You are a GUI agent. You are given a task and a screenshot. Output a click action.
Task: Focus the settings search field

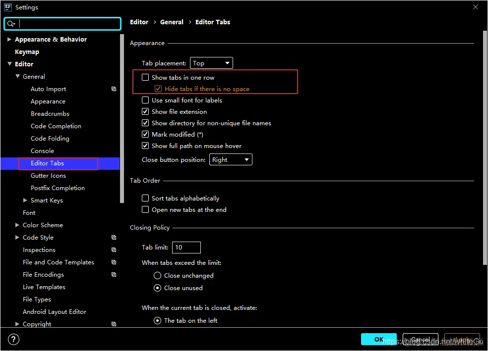click(x=62, y=24)
